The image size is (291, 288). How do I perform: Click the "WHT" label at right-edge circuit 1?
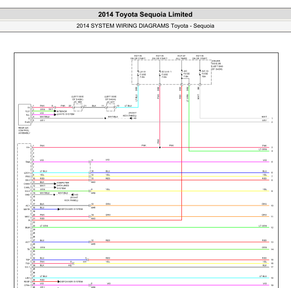click(264, 117)
